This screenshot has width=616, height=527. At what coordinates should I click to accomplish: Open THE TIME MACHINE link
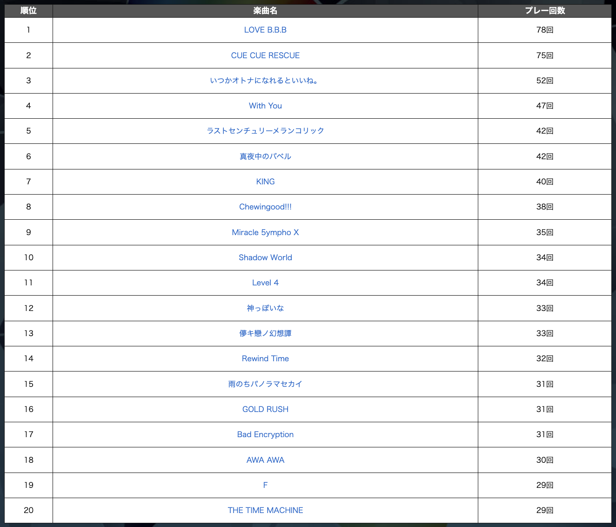pos(265,510)
